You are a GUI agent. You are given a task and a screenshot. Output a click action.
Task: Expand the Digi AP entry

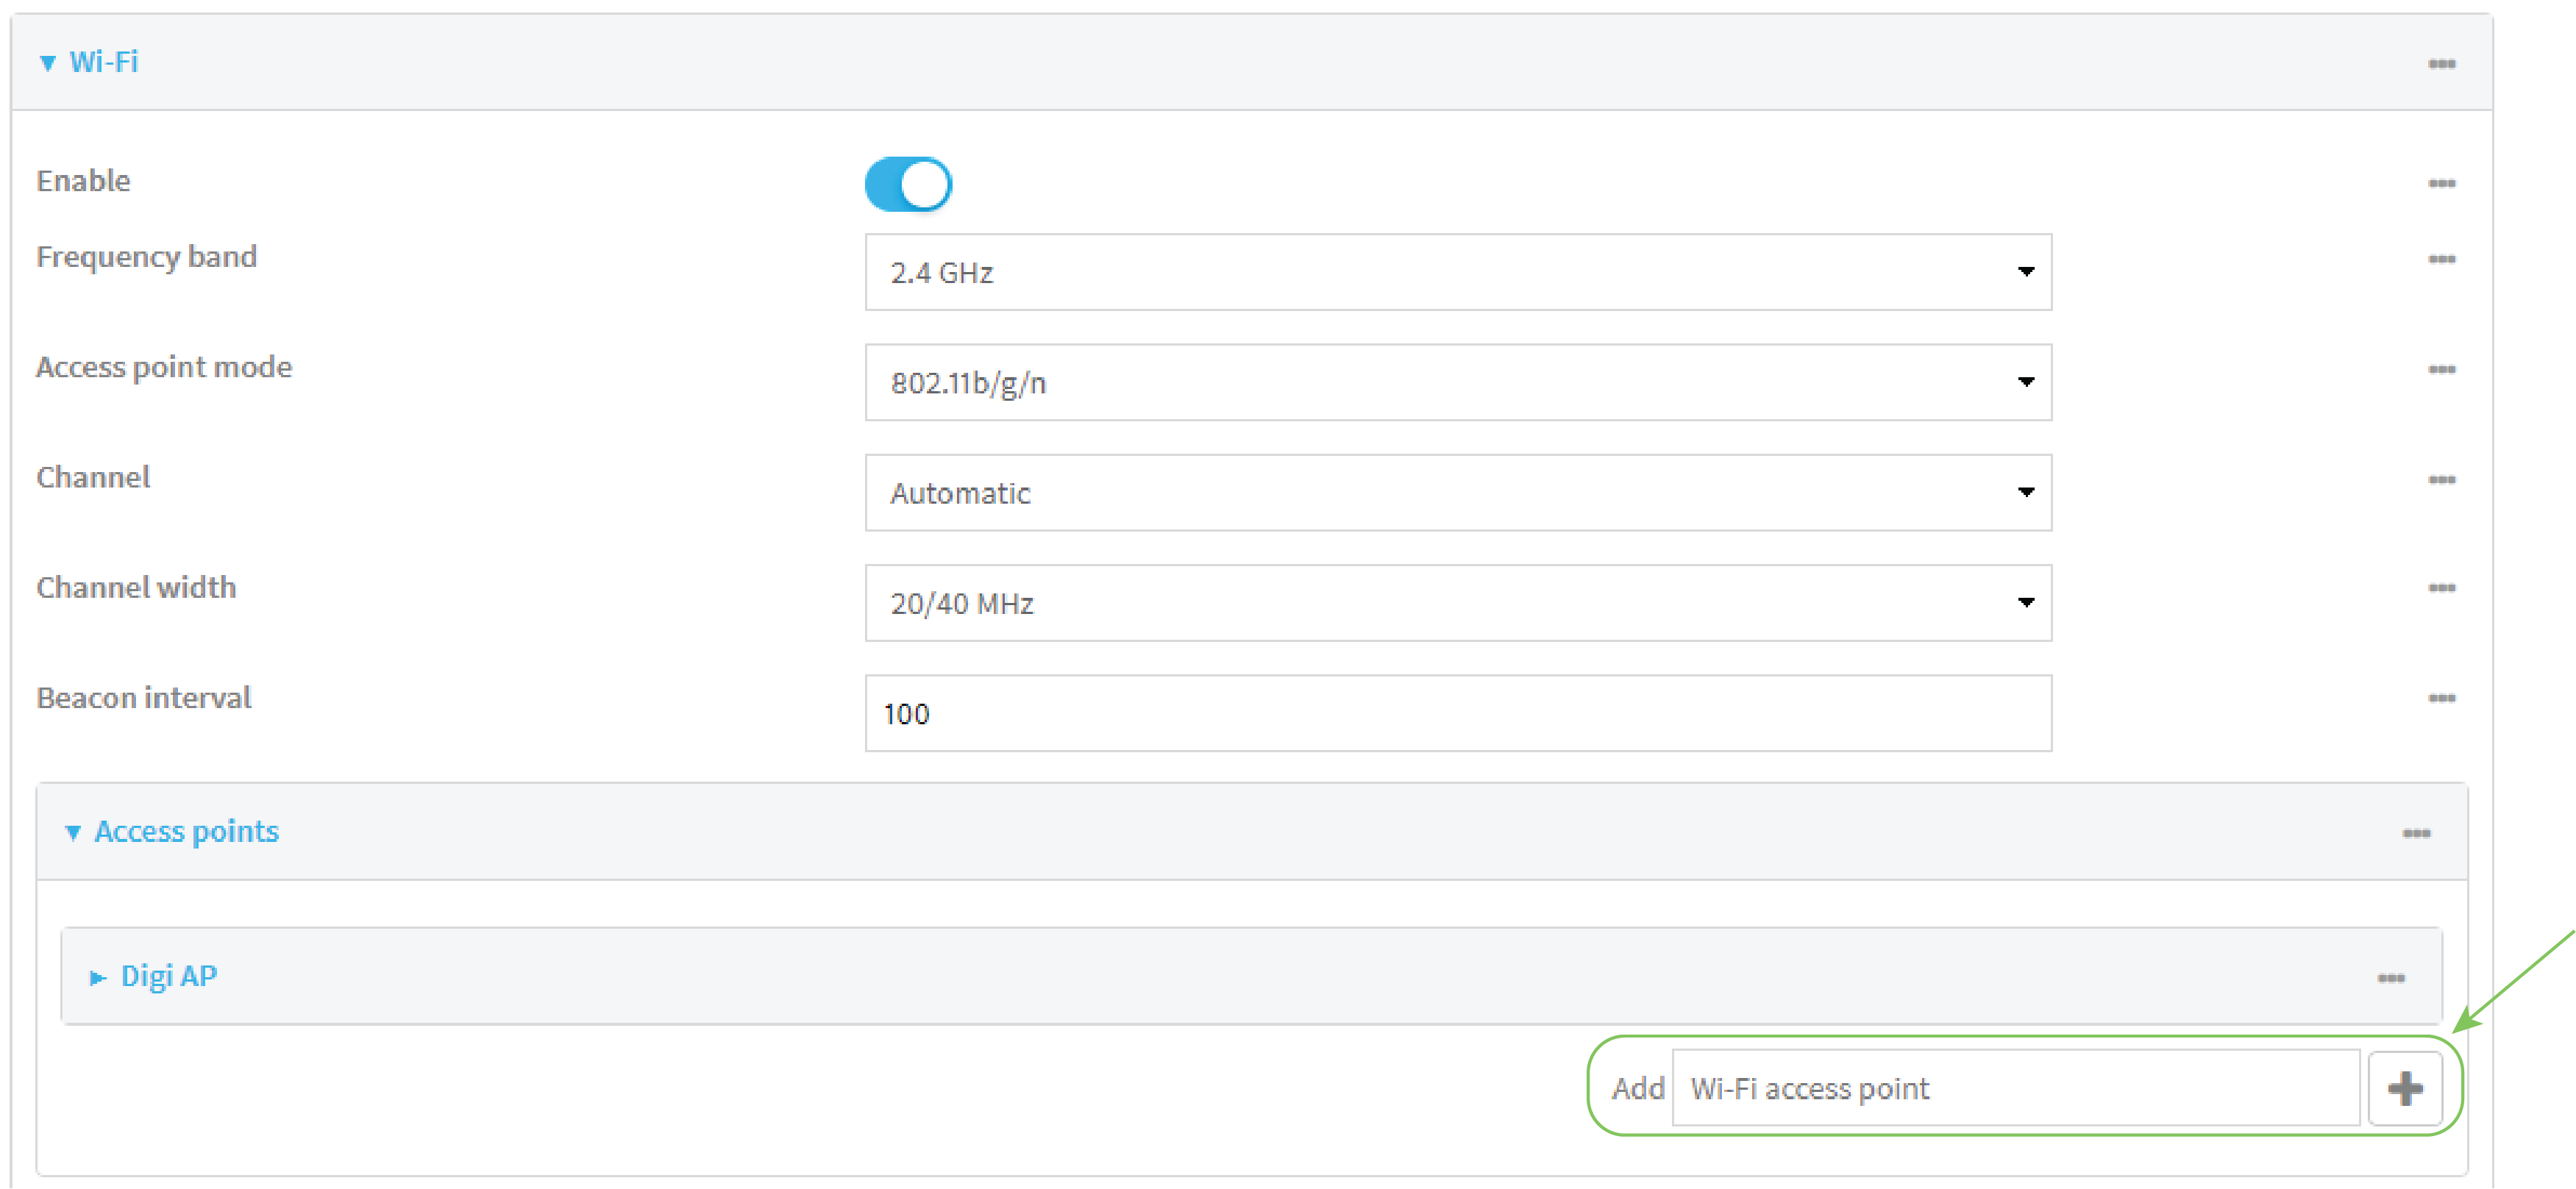pos(155,976)
